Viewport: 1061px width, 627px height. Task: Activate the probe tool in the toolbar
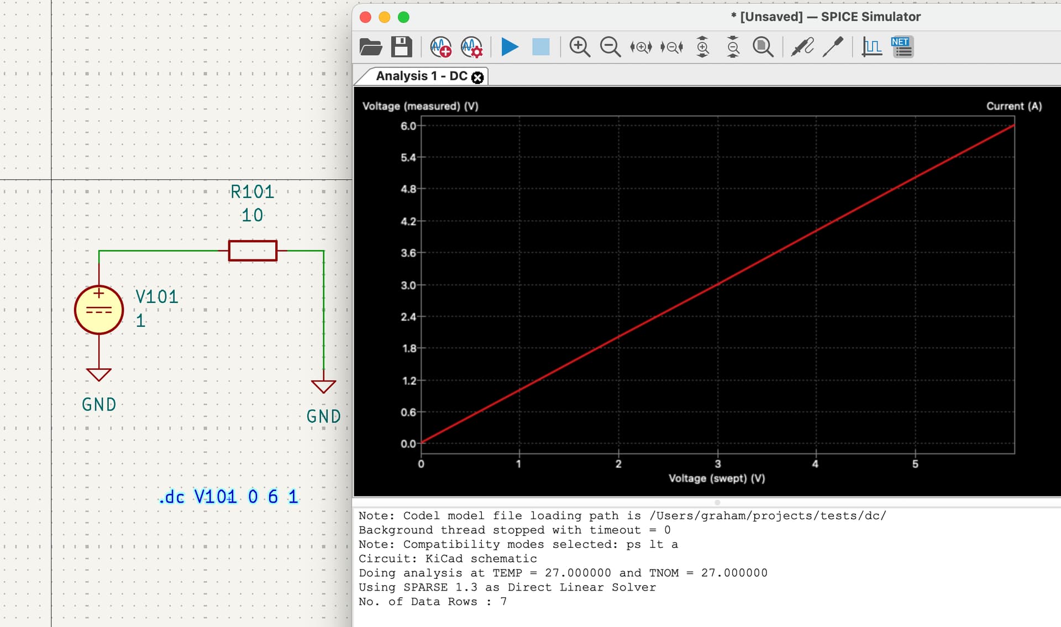point(802,47)
